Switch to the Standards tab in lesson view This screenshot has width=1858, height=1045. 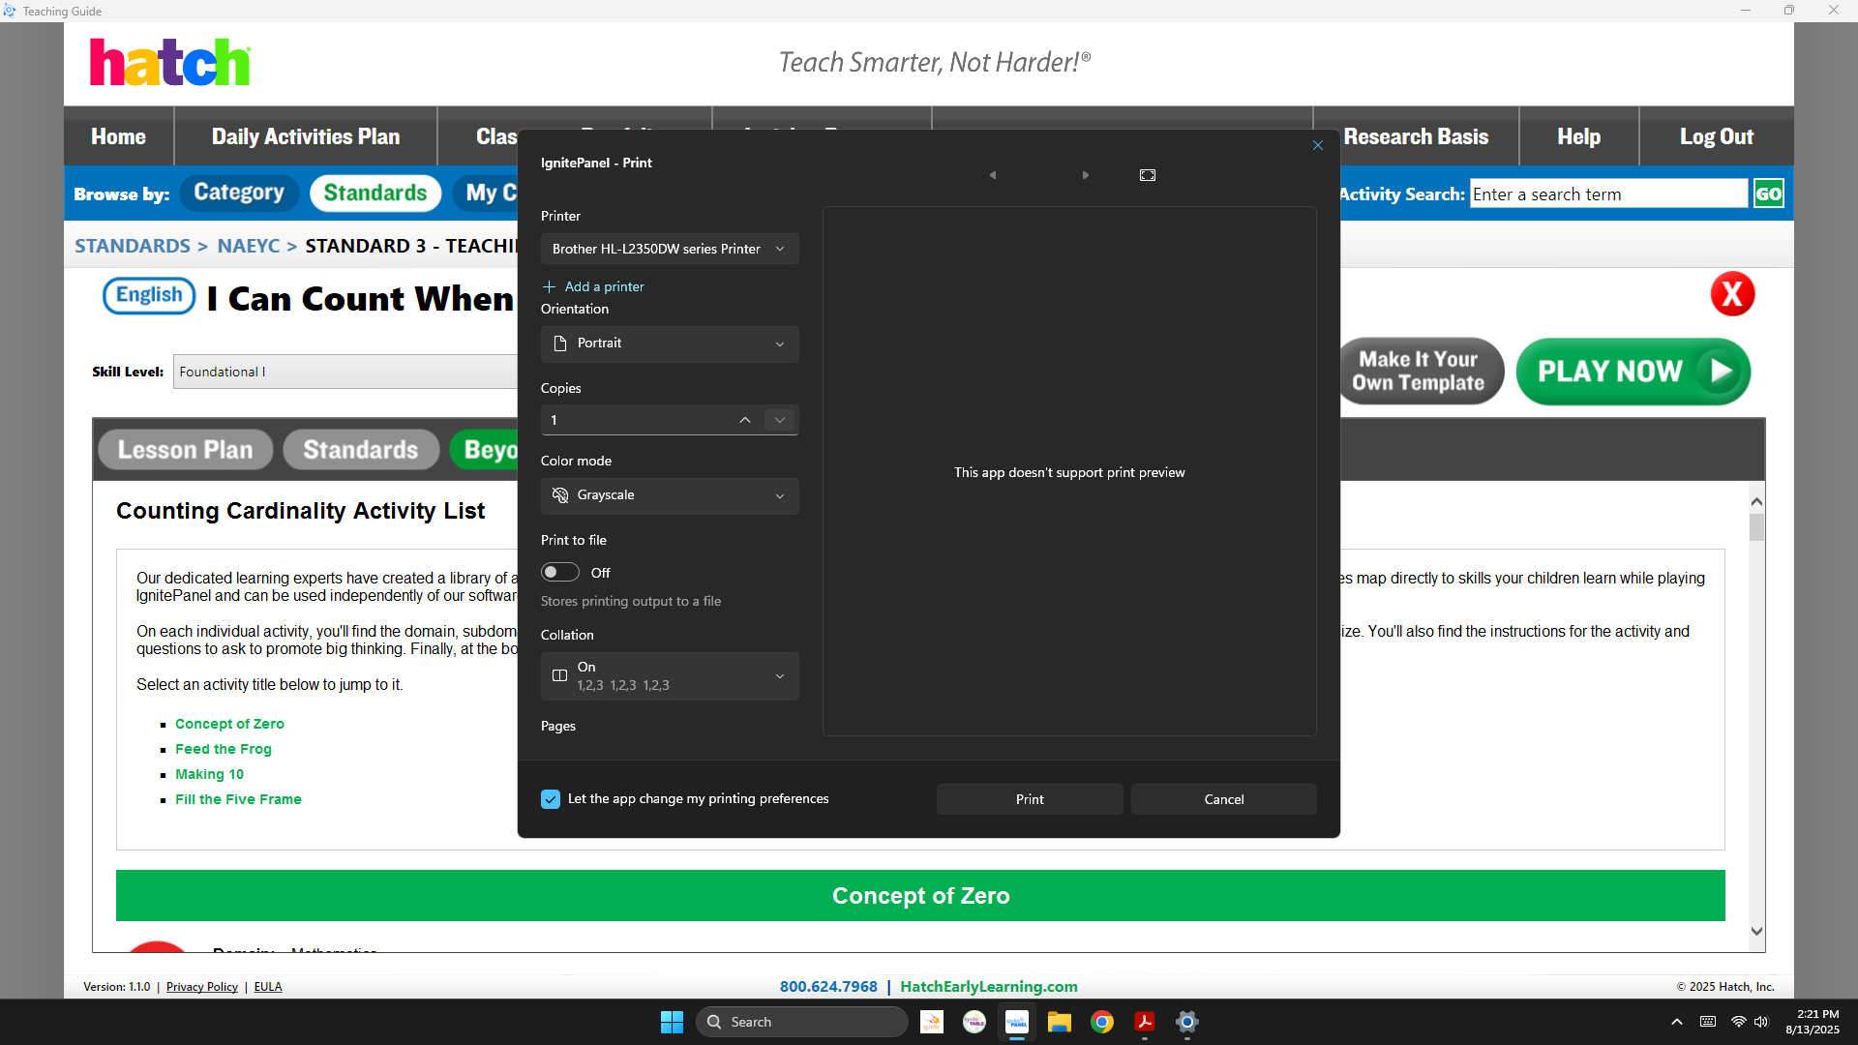pos(360,449)
